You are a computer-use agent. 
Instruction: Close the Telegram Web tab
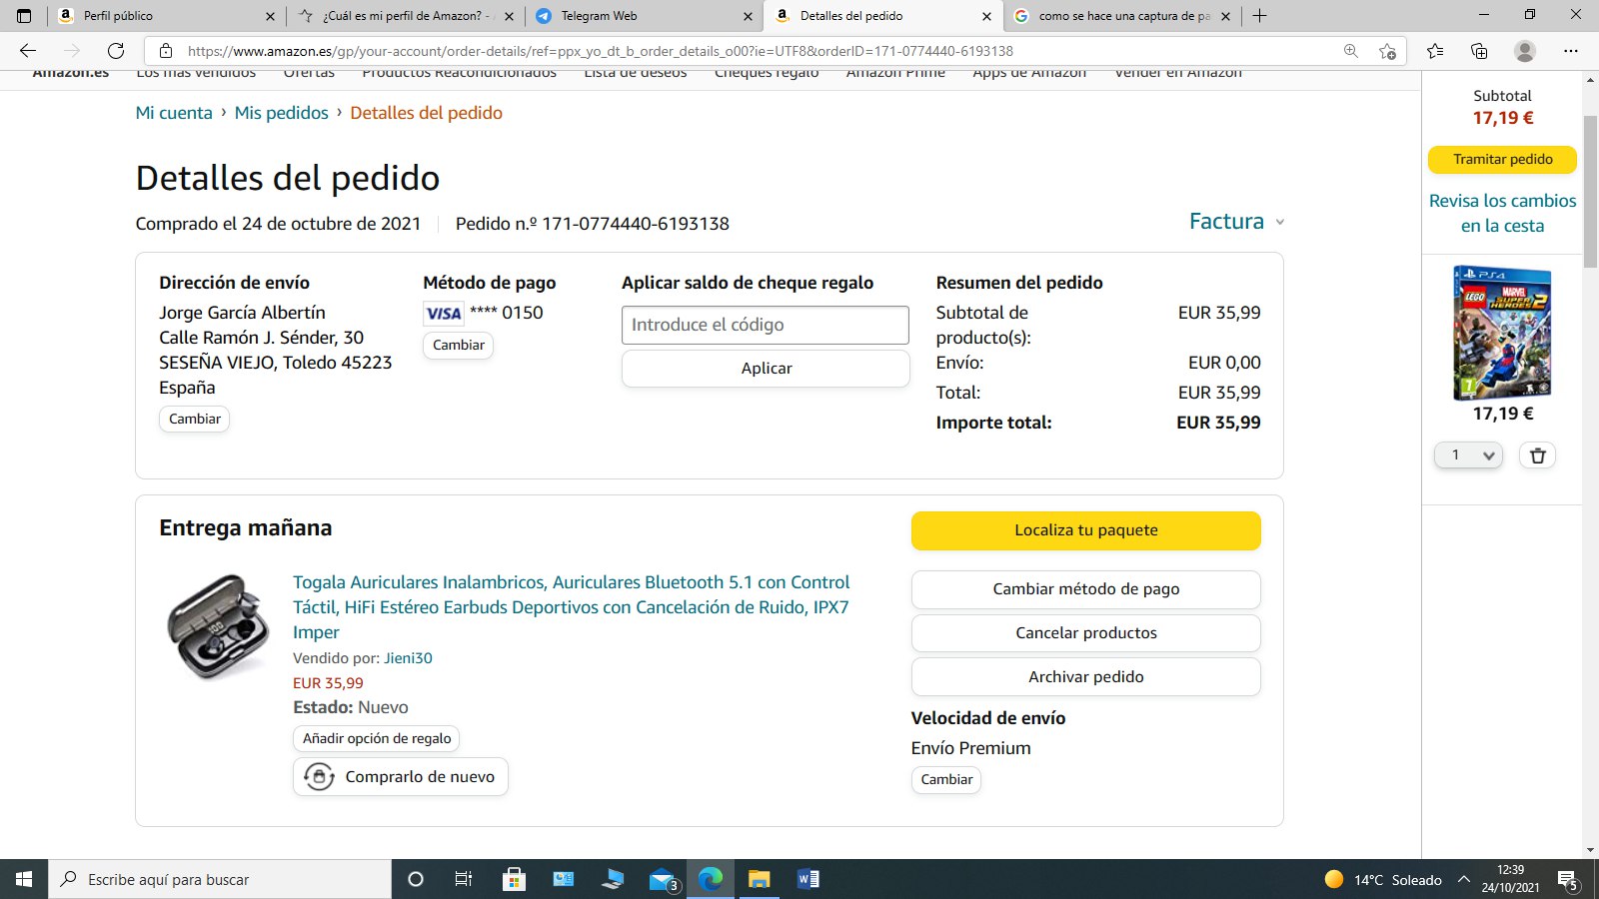click(748, 16)
